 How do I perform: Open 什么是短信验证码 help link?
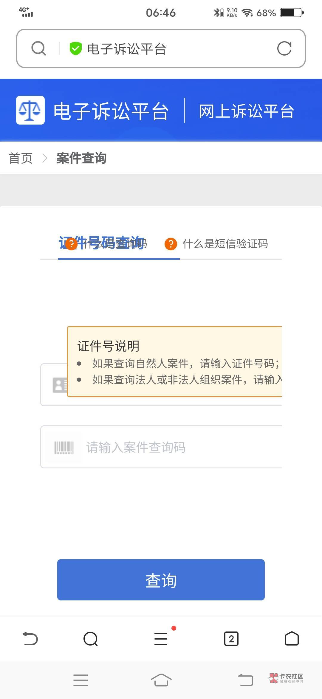[x=225, y=244]
